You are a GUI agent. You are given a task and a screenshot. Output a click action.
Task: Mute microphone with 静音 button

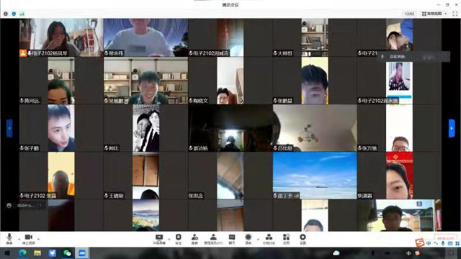[x=9, y=238]
